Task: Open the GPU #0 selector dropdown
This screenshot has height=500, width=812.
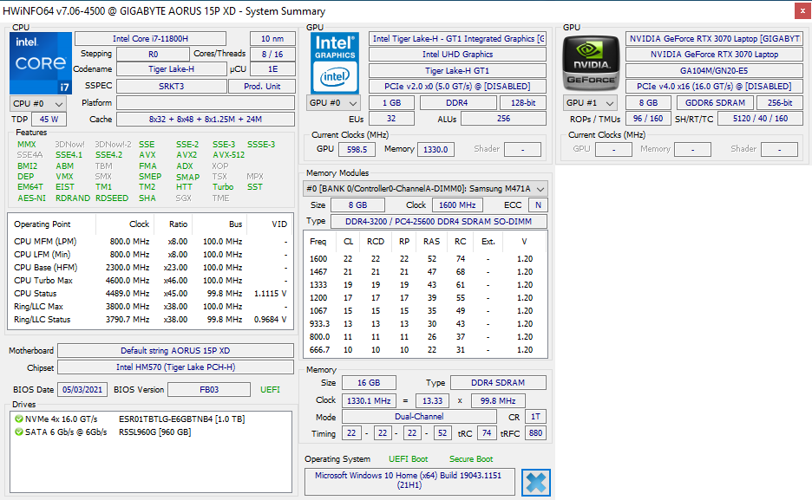Action: point(333,103)
